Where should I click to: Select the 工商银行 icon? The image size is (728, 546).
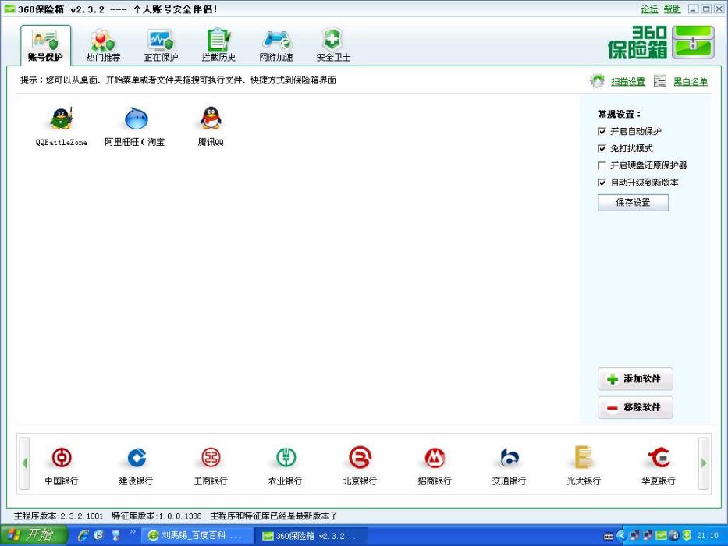tap(211, 458)
